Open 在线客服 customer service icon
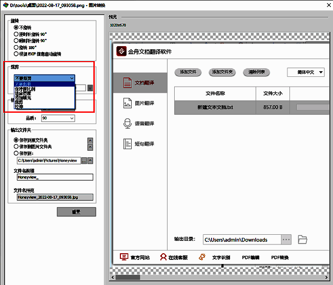The height and width of the screenshot is (285, 333). coord(162,257)
